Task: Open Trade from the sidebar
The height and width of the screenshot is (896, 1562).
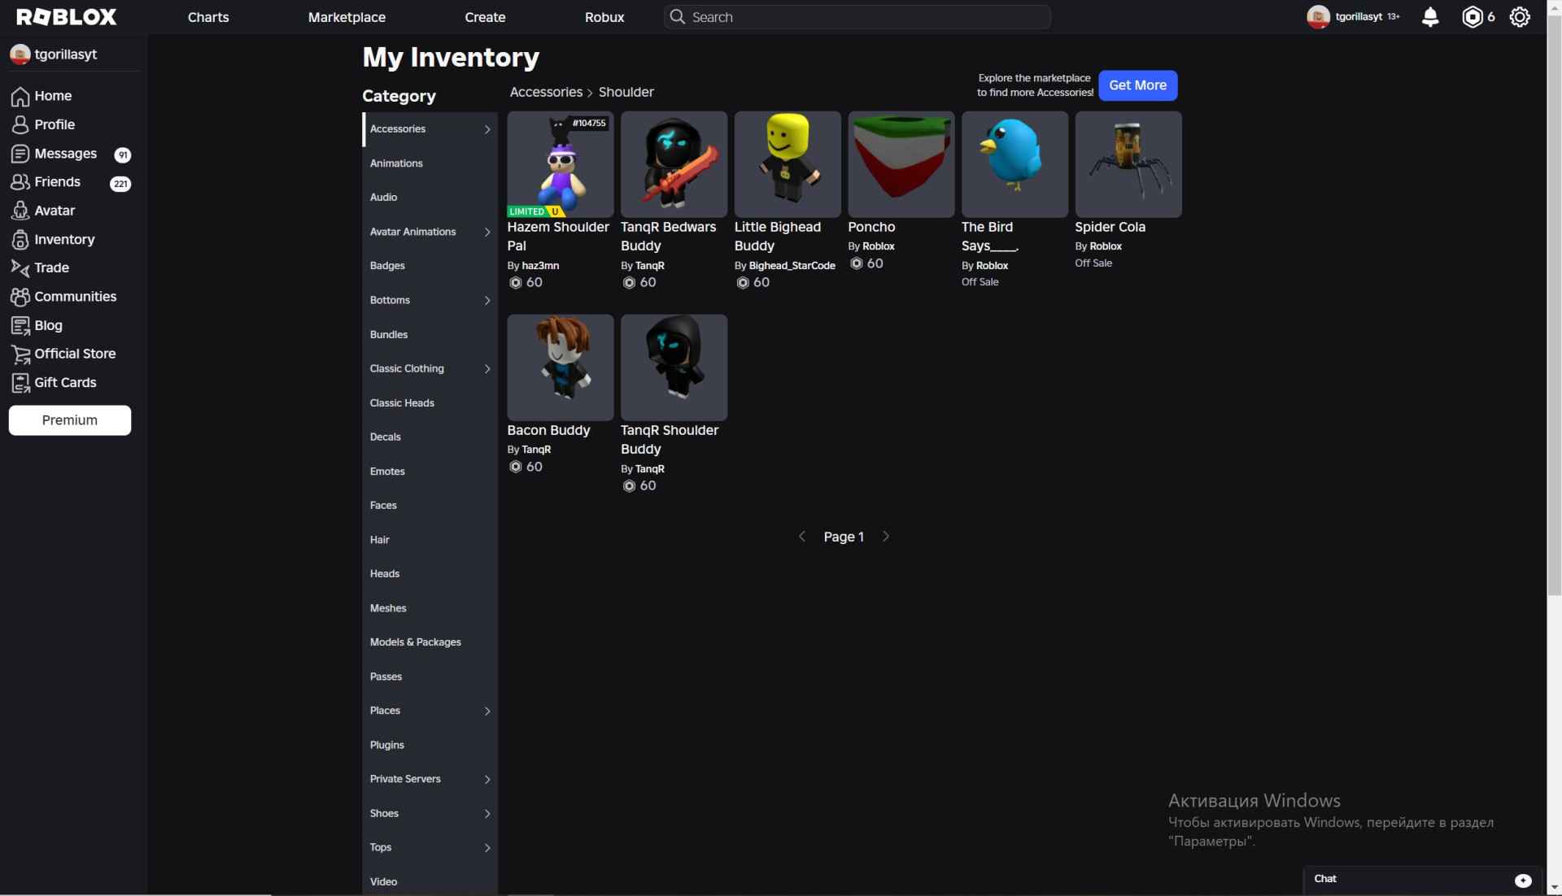Action: [x=51, y=267]
